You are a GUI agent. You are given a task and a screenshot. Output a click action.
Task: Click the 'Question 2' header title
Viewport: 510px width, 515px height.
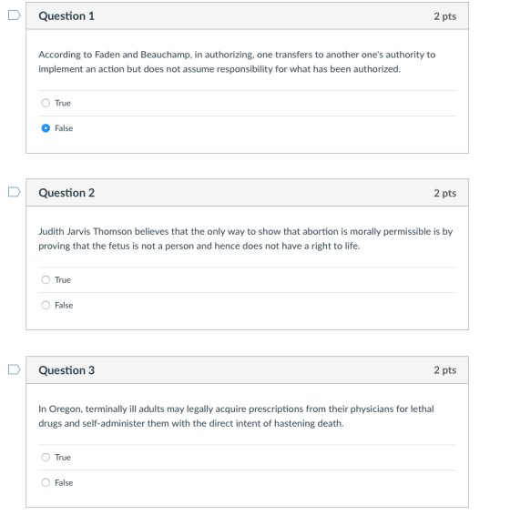coord(66,193)
